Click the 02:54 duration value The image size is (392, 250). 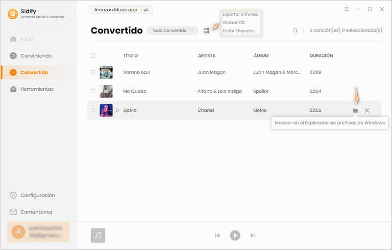tap(316, 91)
